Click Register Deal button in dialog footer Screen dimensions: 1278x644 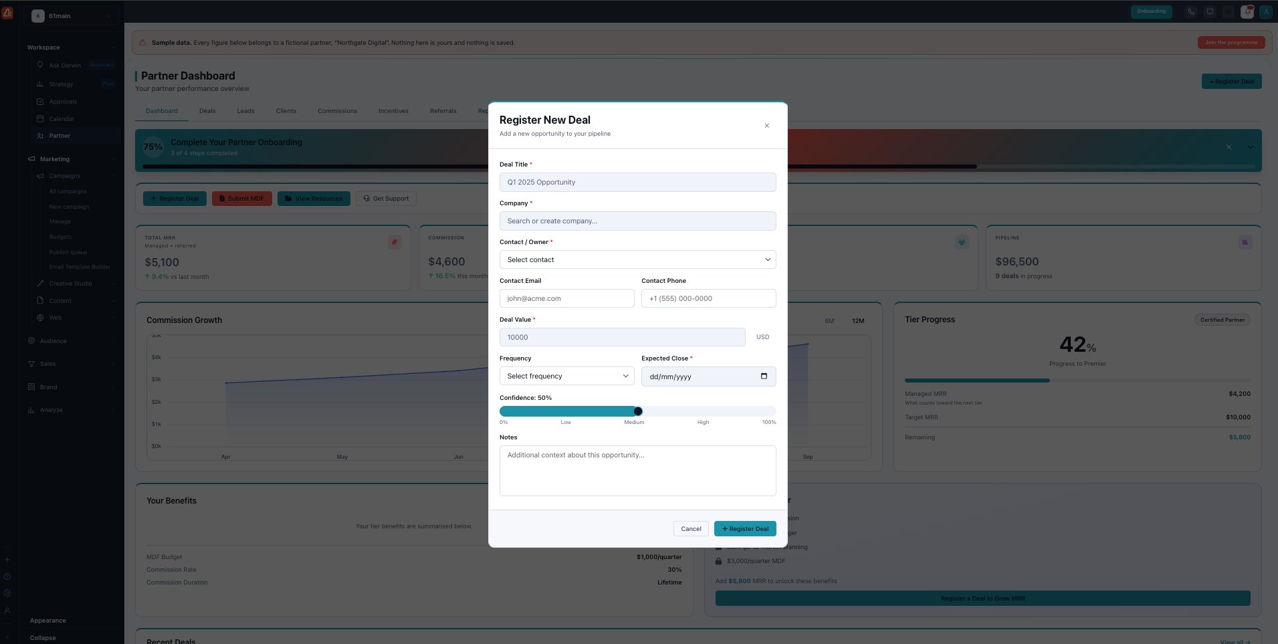click(745, 528)
